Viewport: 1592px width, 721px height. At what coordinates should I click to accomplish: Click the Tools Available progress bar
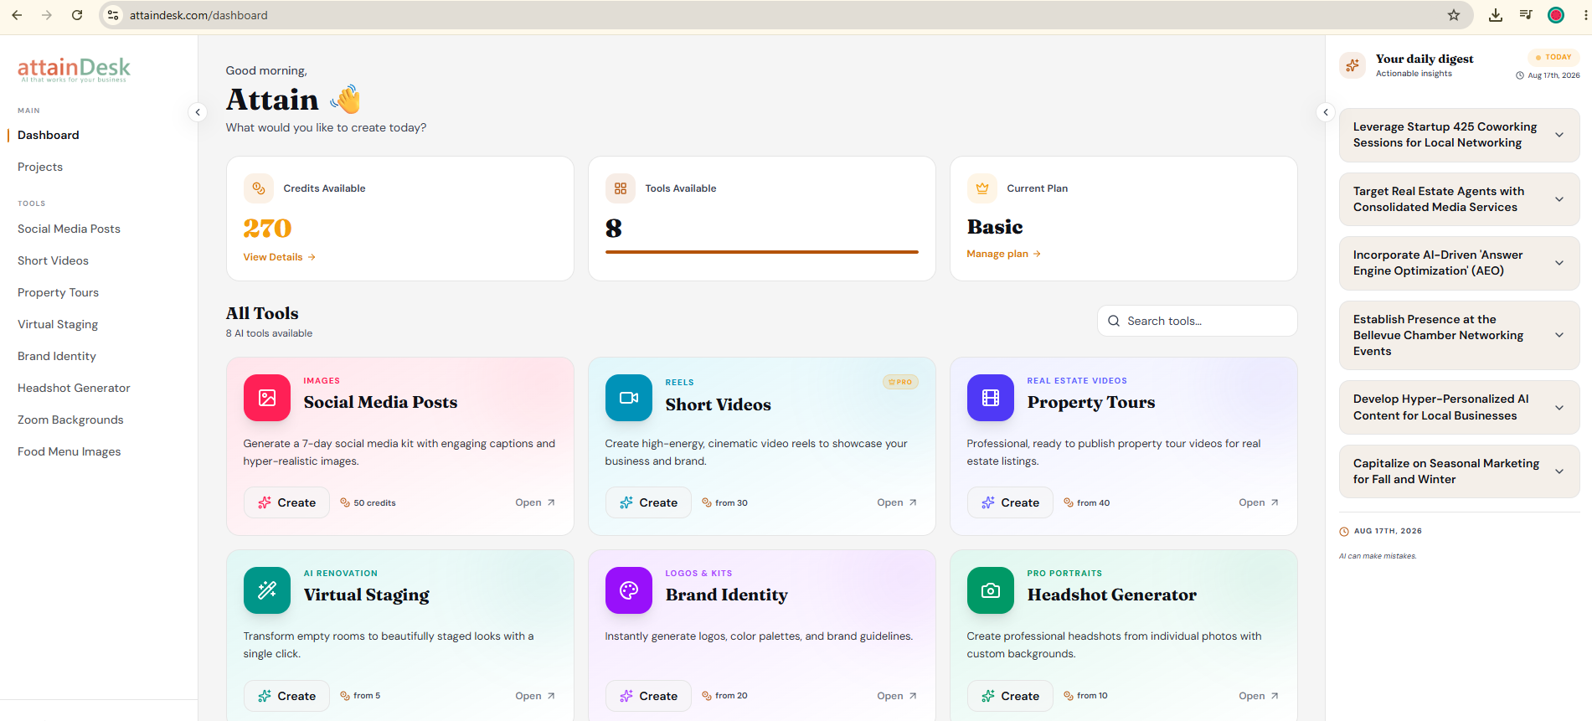pos(762,251)
